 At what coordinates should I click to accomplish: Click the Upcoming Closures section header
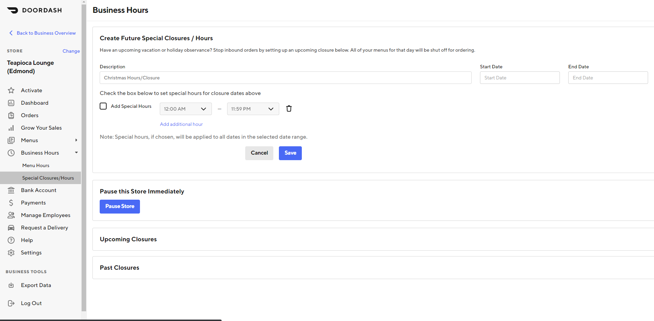click(x=128, y=239)
